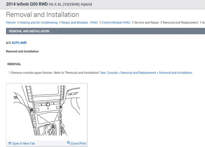205x147 pixels.
Task: Click the Open In New Tab icon
Action: [x=10, y=143]
